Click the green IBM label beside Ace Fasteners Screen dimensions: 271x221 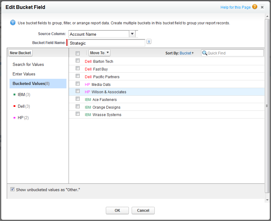(x=88, y=100)
